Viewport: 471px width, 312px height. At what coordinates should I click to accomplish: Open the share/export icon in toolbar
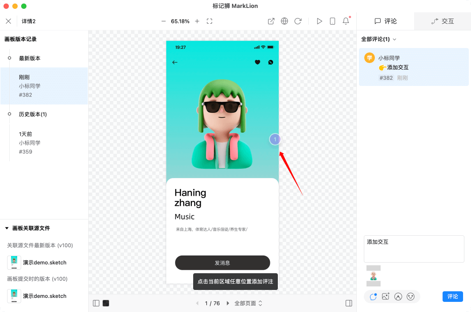pos(271,21)
